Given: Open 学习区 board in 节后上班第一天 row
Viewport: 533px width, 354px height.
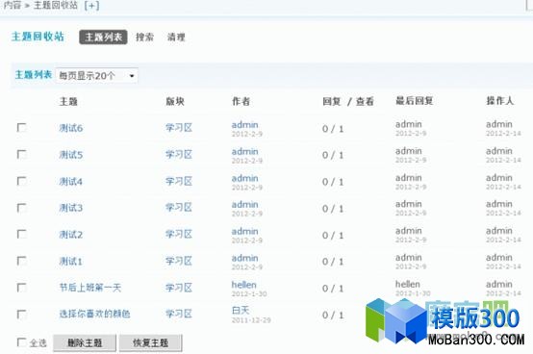Looking at the screenshot, I should pos(179,288).
